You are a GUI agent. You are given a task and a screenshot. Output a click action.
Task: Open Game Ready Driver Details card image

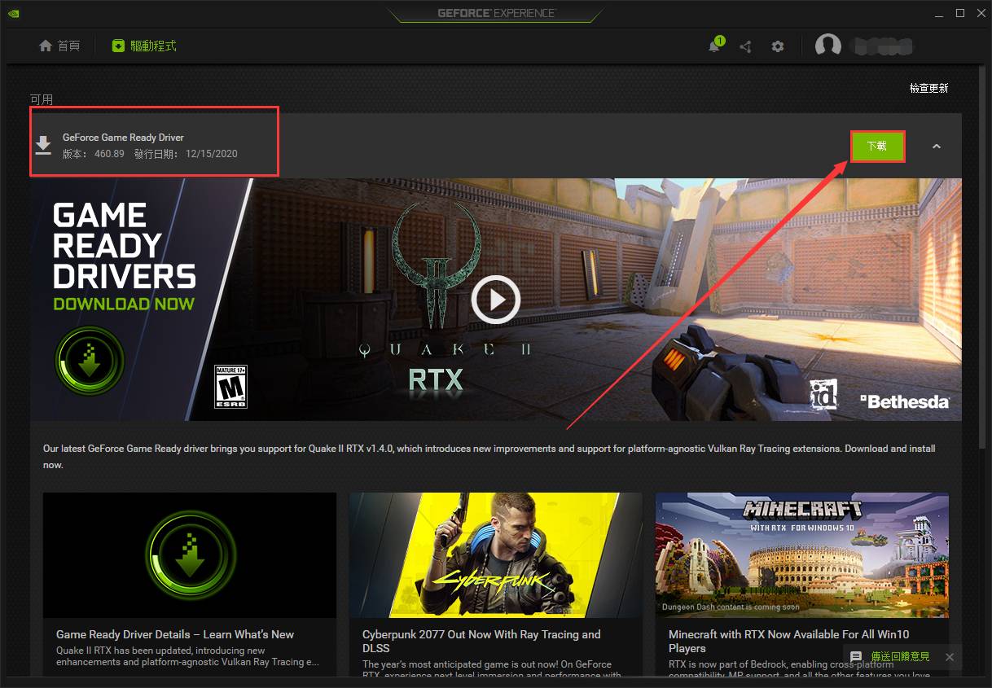click(190, 554)
